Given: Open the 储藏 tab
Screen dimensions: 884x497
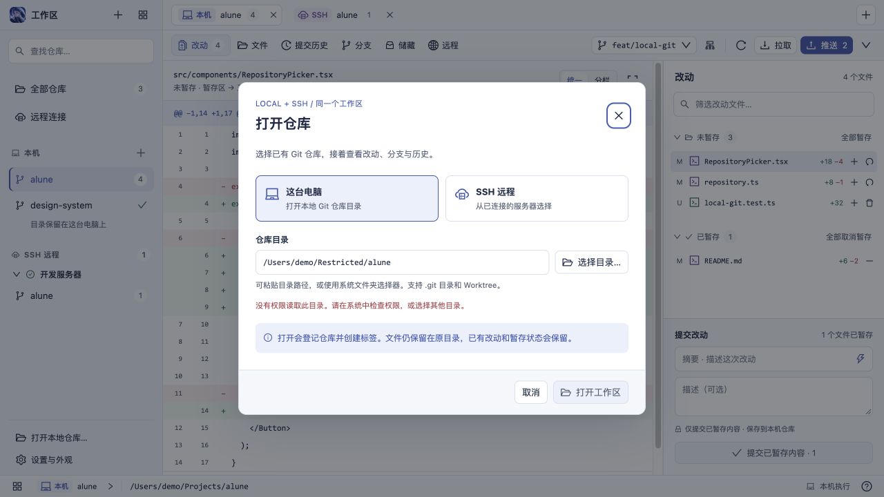Looking at the screenshot, I should pos(400,45).
